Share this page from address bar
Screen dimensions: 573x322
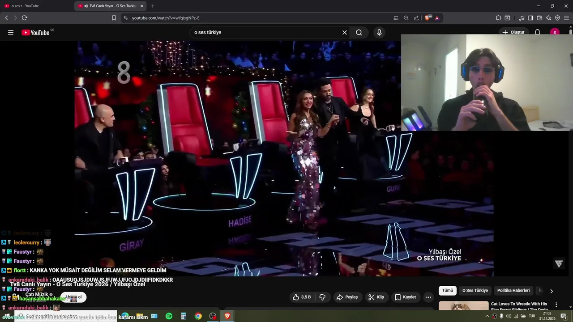(416, 18)
